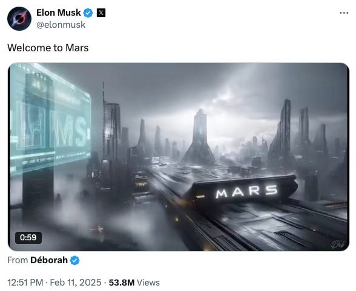The width and height of the screenshot is (356, 291).
Task: Open Déborah's profile from video credit
Action: click(49, 260)
